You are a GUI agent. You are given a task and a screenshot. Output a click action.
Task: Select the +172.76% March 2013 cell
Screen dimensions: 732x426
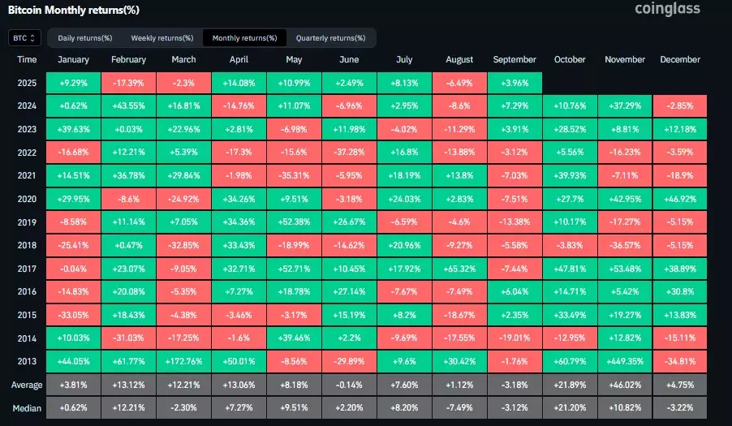coord(183,362)
